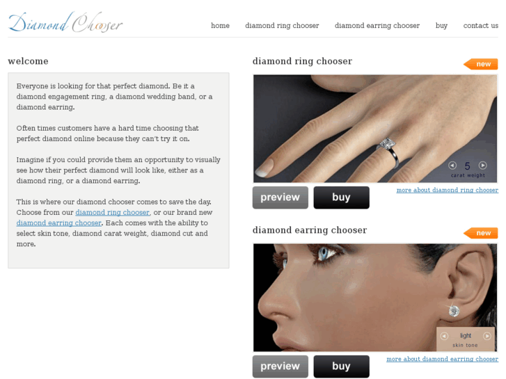Click the new badge beside ring chooser
Viewport: 506px width, 379px height.
click(480, 64)
